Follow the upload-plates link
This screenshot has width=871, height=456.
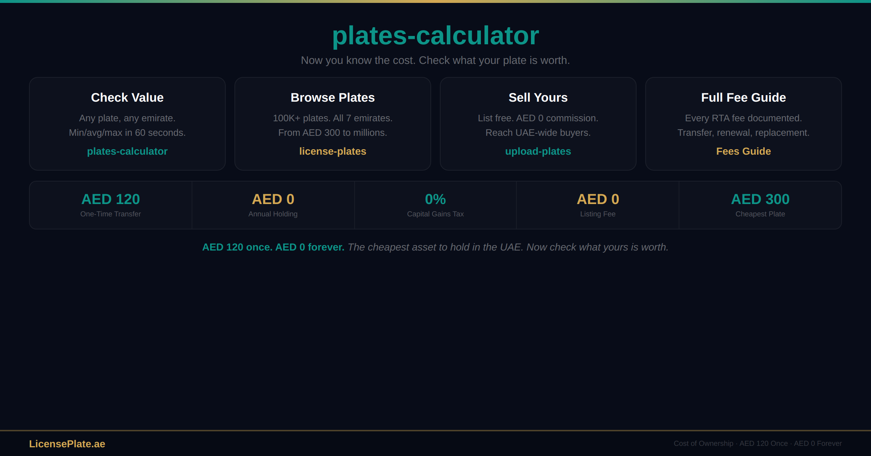point(538,151)
